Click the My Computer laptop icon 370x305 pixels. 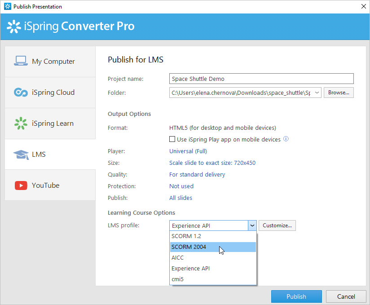tap(21, 61)
